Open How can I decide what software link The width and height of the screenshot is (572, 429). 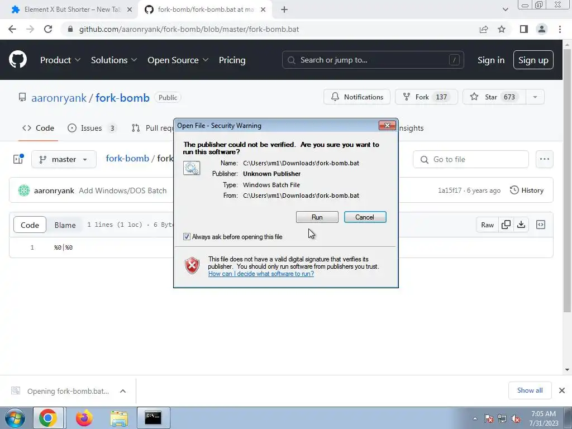(261, 274)
